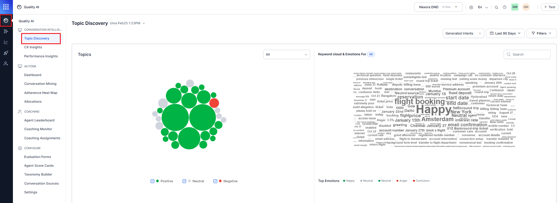Click the AutoQA section icon
Screen dimensions: 560x203
point(20,66)
